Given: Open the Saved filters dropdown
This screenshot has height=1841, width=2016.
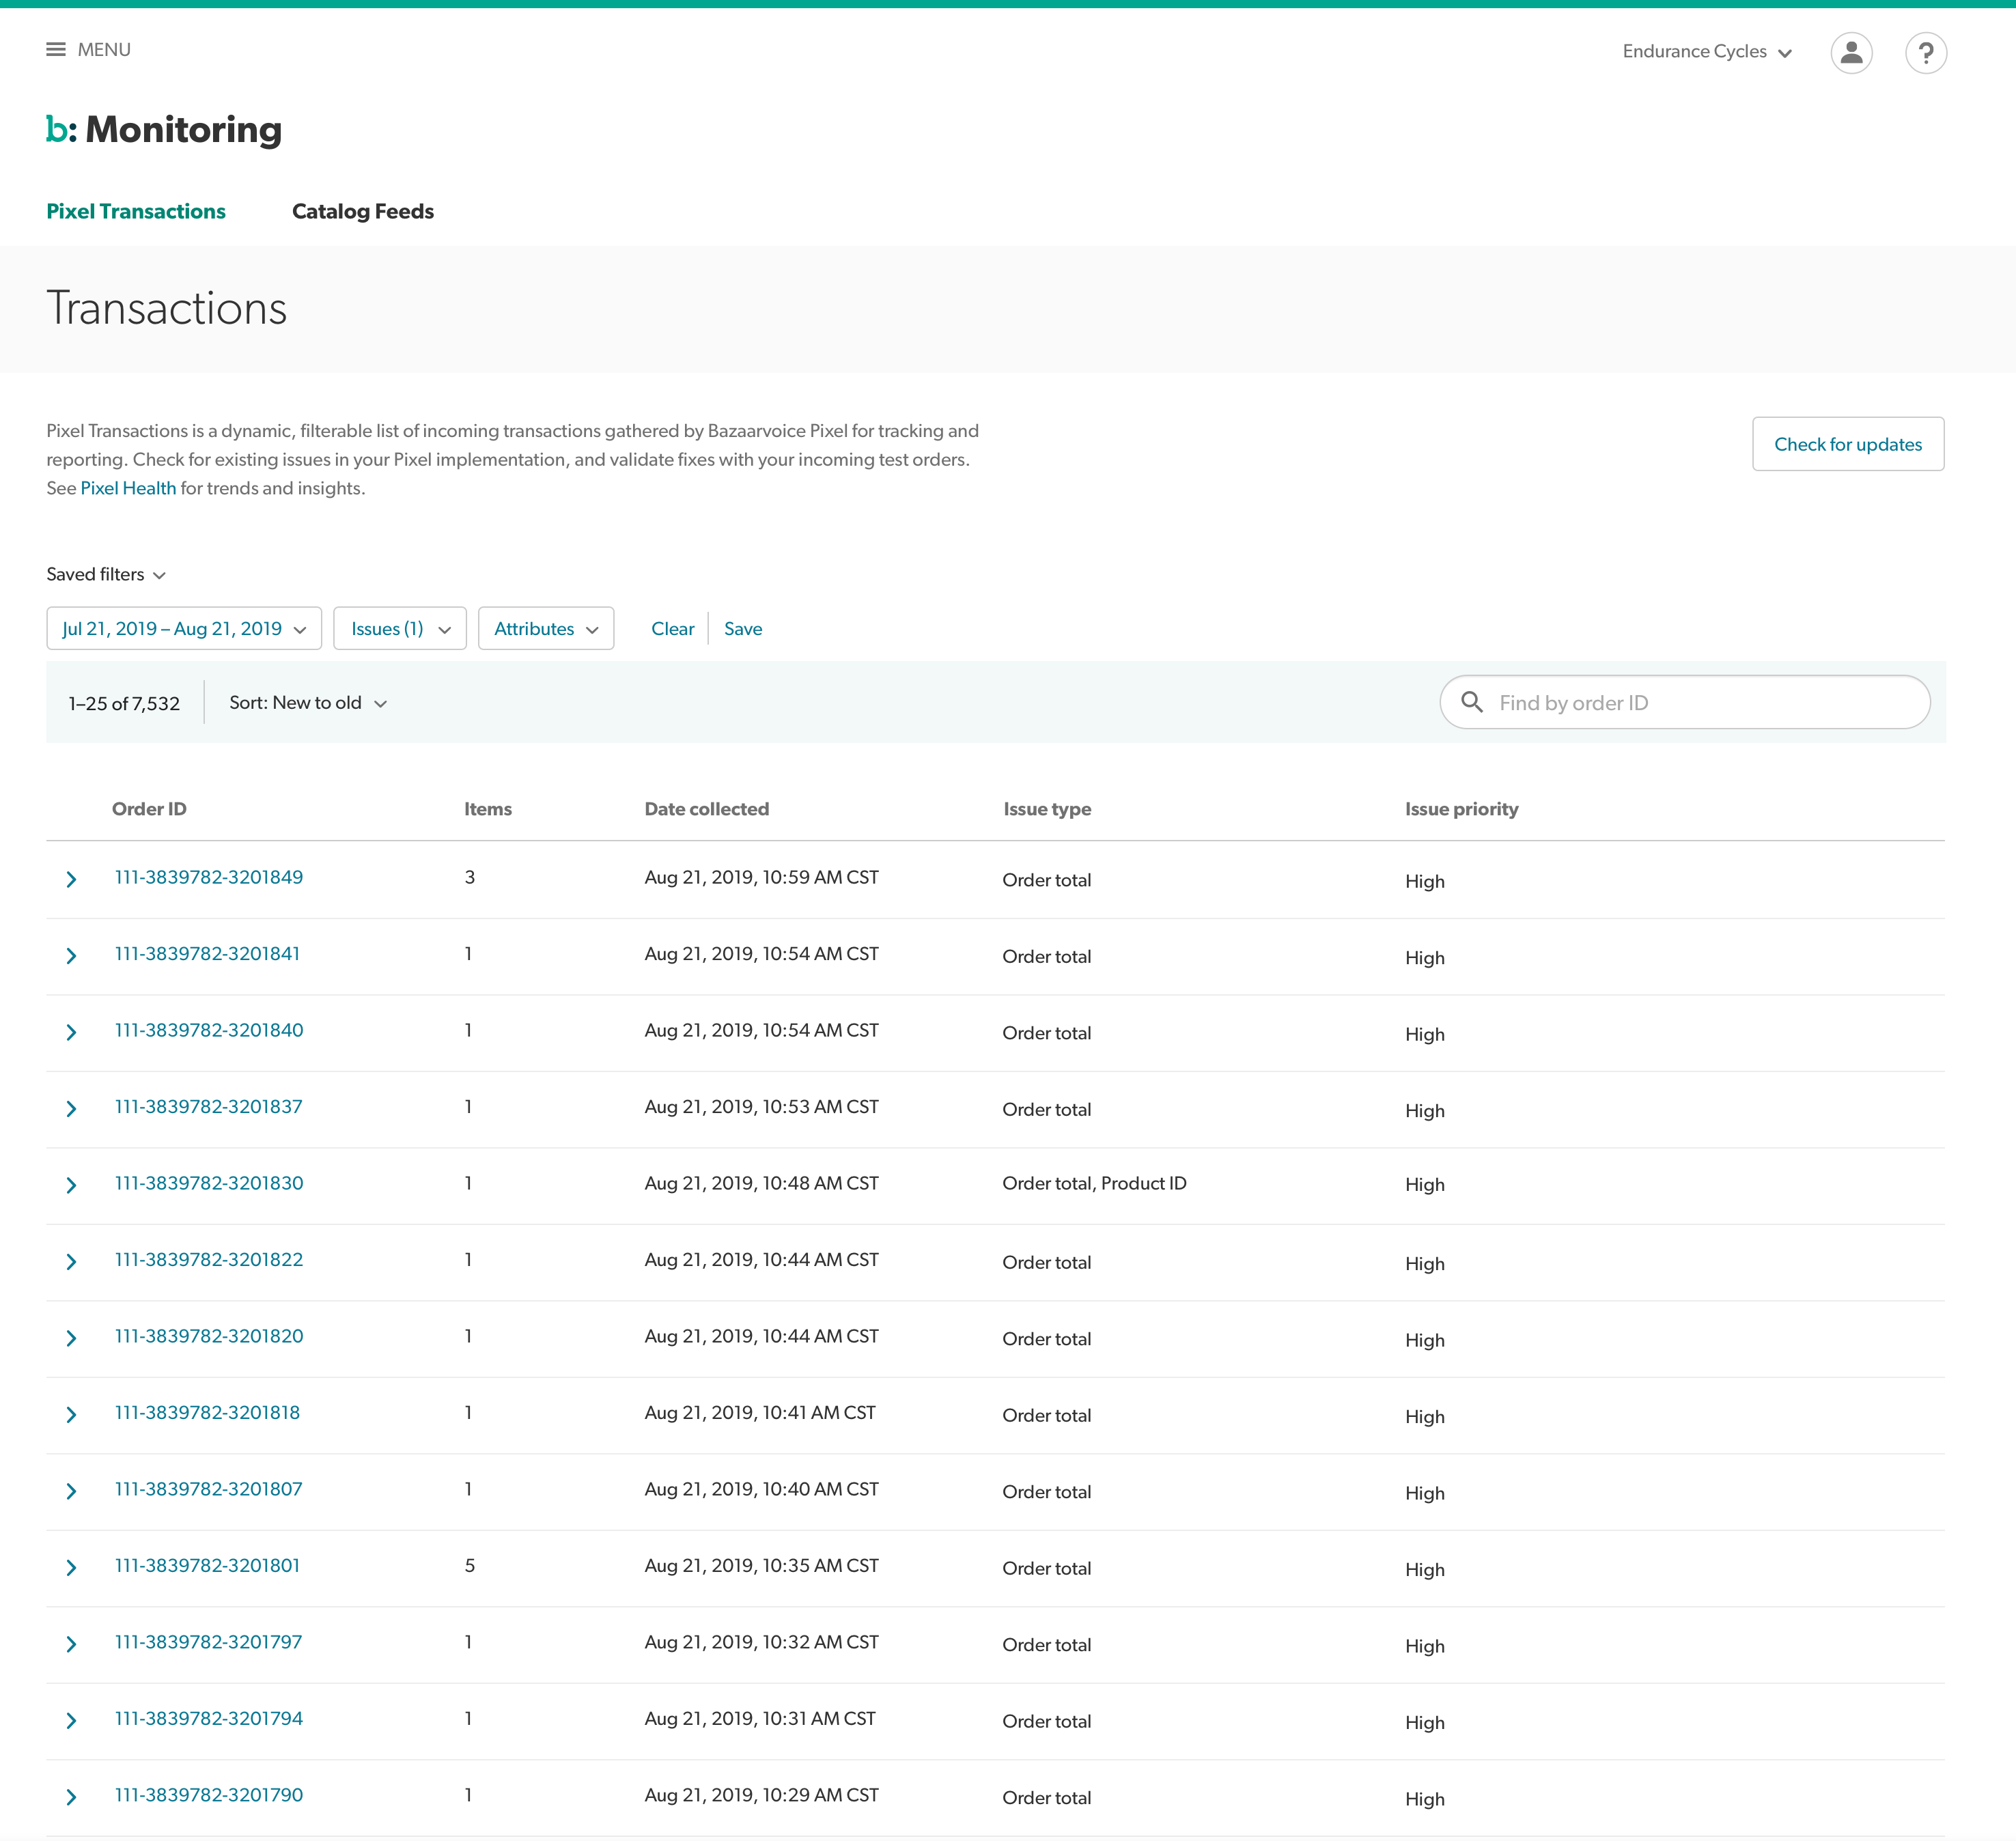Looking at the screenshot, I should click(106, 575).
